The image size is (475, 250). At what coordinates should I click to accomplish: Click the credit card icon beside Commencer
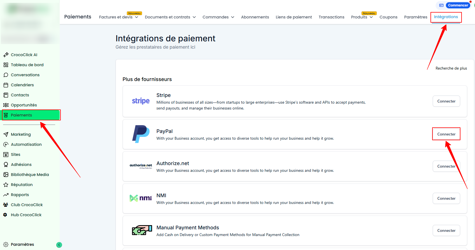pos(441,5)
